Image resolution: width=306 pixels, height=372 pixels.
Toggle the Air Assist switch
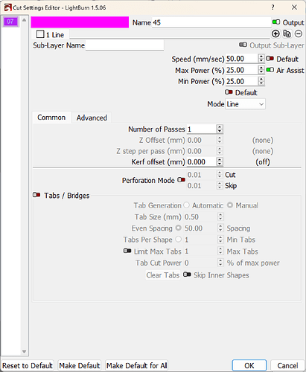[270, 70]
